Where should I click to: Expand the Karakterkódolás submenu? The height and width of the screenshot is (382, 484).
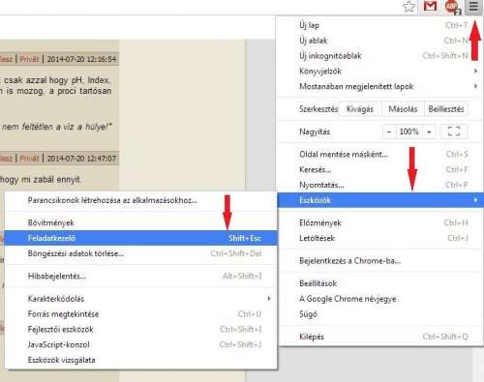point(140,299)
